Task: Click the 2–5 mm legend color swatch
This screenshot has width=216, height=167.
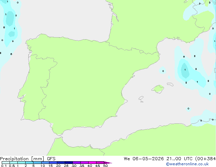Action: point(29,163)
